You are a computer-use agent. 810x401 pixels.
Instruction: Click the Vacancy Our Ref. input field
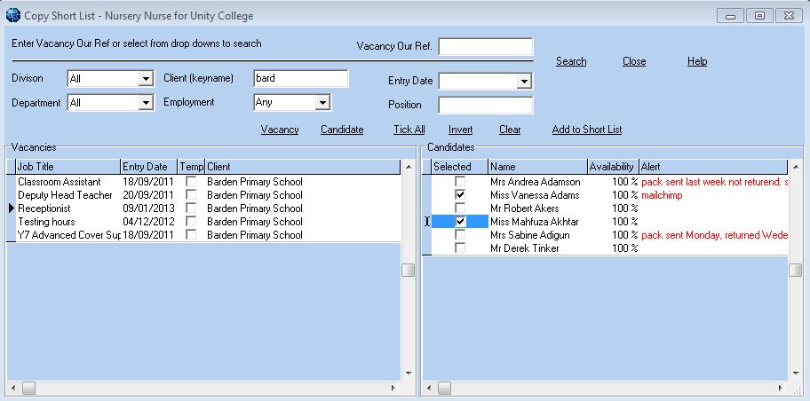click(486, 46)
